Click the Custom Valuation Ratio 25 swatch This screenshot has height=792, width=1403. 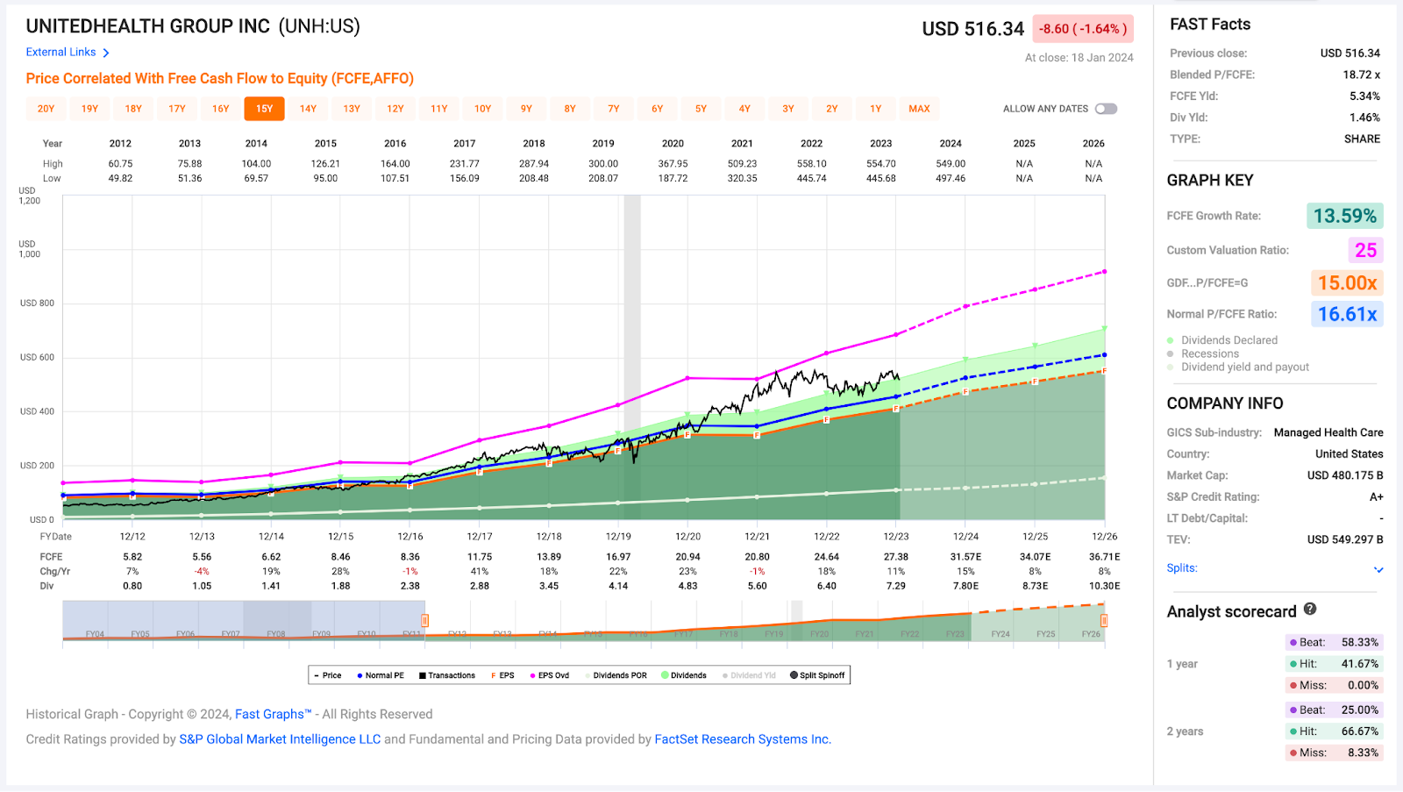tap(1365, 250)
